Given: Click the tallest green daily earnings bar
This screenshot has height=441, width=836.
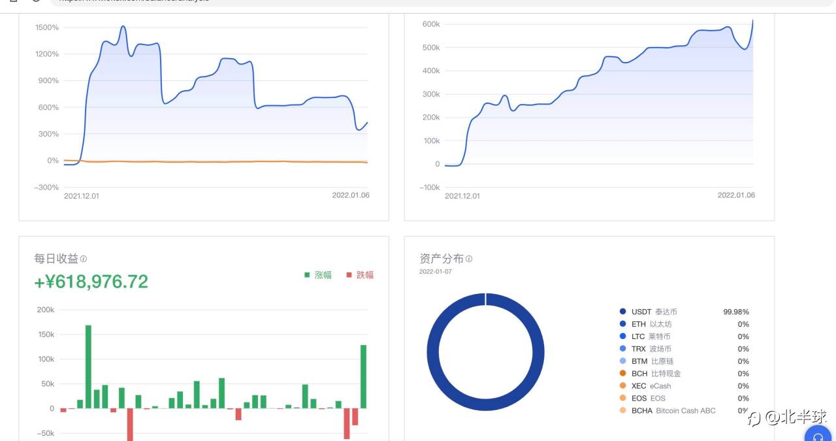Looking at the screenshot, I should [88, 366].
